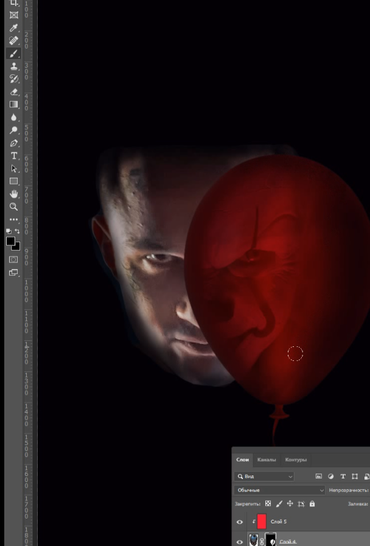This screenshot has height=546, width=370.
Task: Filter layers by type layers
Action: click(343, 477)
